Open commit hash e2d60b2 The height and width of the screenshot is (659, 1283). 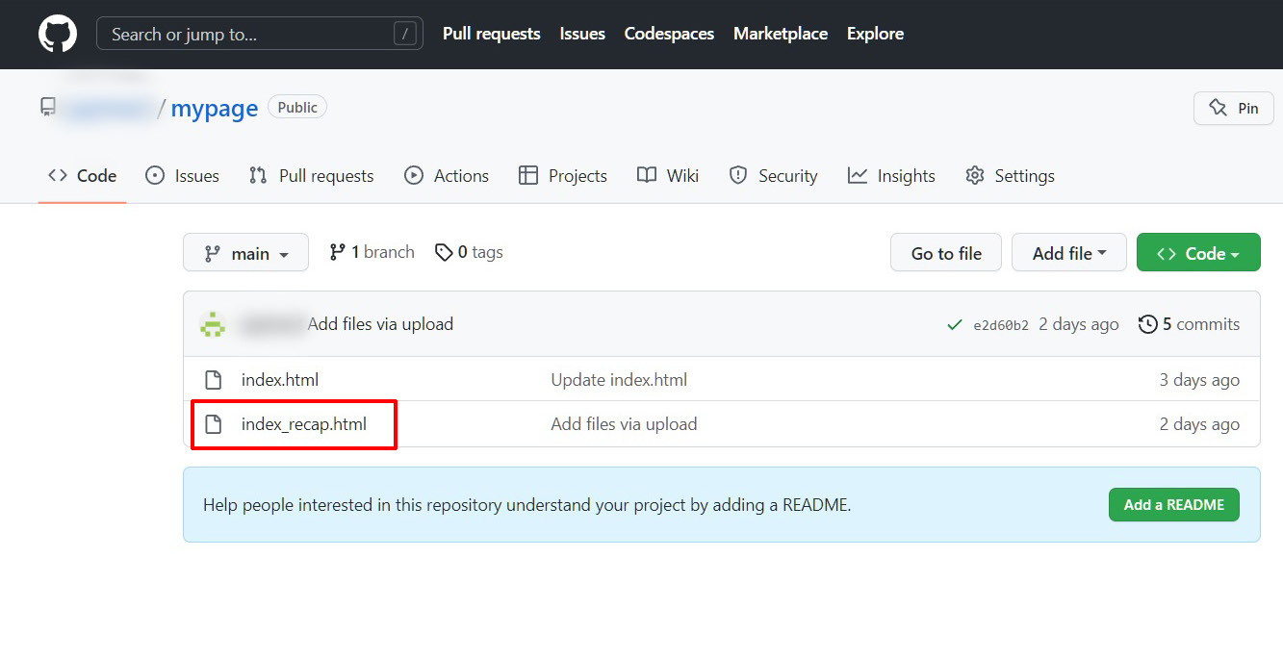(1001, 325)
